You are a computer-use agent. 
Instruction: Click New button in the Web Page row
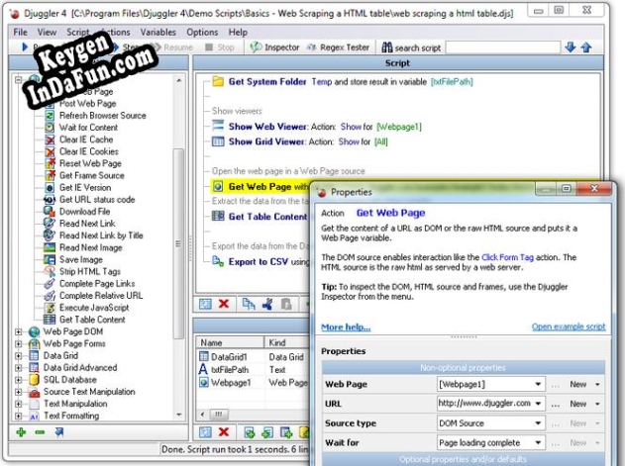point(578,384)
